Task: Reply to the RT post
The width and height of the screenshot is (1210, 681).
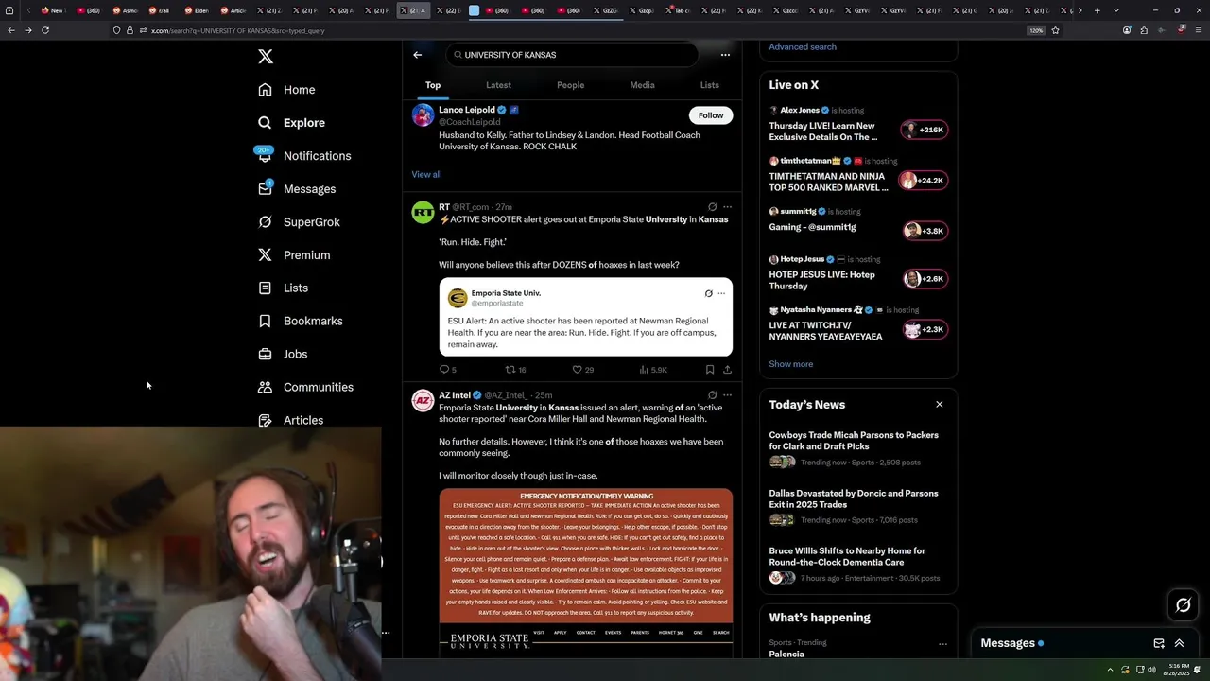Action: pos(447,370)
